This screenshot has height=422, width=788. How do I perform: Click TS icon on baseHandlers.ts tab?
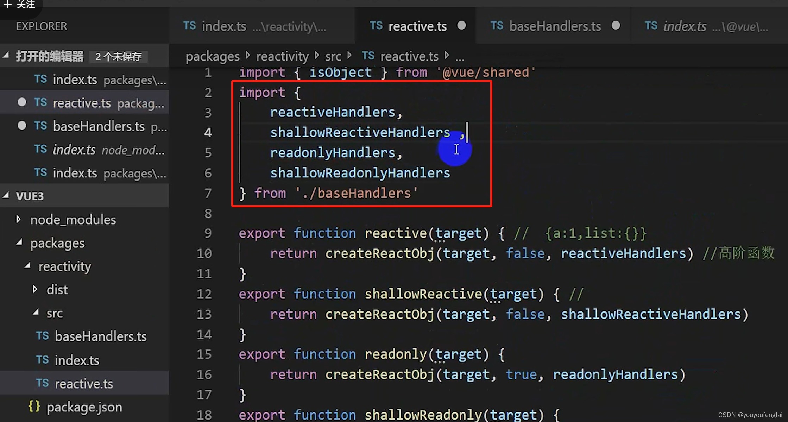tap(497, 26)
